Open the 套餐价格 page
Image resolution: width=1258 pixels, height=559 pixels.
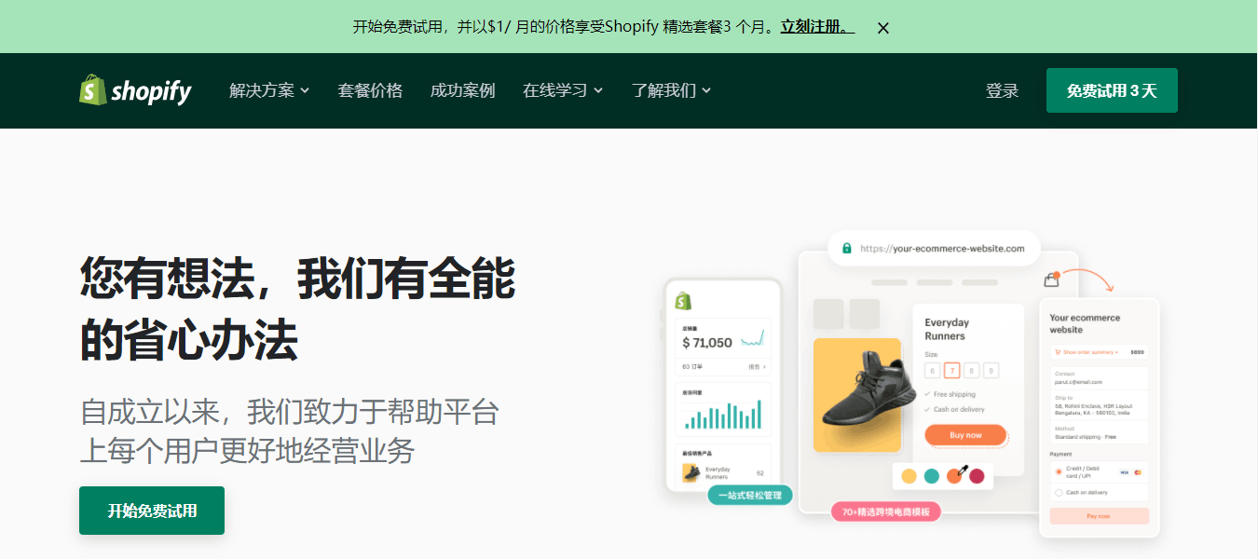(x=370, y=90)
